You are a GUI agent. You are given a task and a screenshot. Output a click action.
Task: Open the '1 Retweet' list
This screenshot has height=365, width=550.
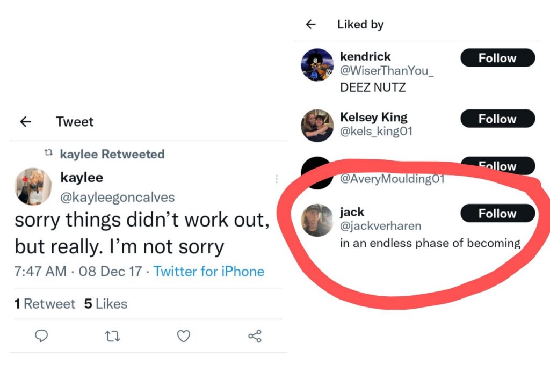45,303
